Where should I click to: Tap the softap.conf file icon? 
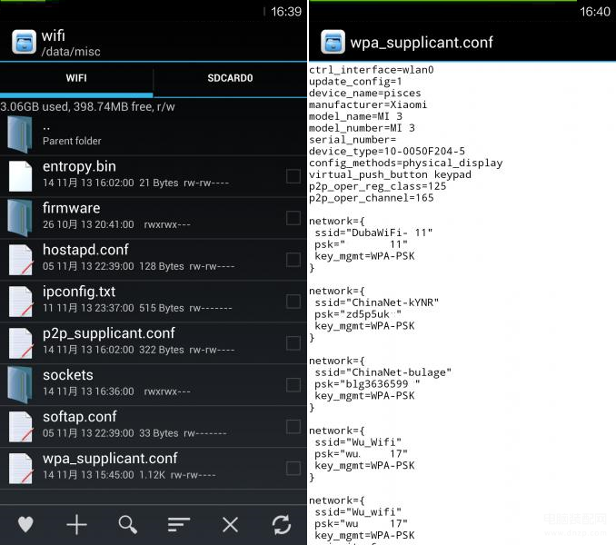click(20, 426)
